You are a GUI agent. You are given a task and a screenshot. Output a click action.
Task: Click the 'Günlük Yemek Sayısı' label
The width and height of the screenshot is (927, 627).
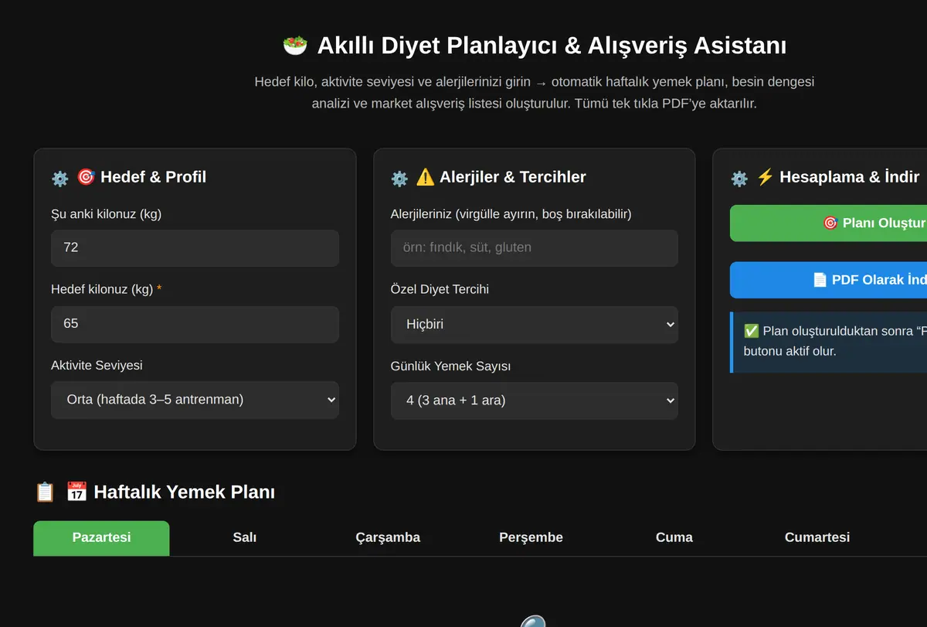451,366
